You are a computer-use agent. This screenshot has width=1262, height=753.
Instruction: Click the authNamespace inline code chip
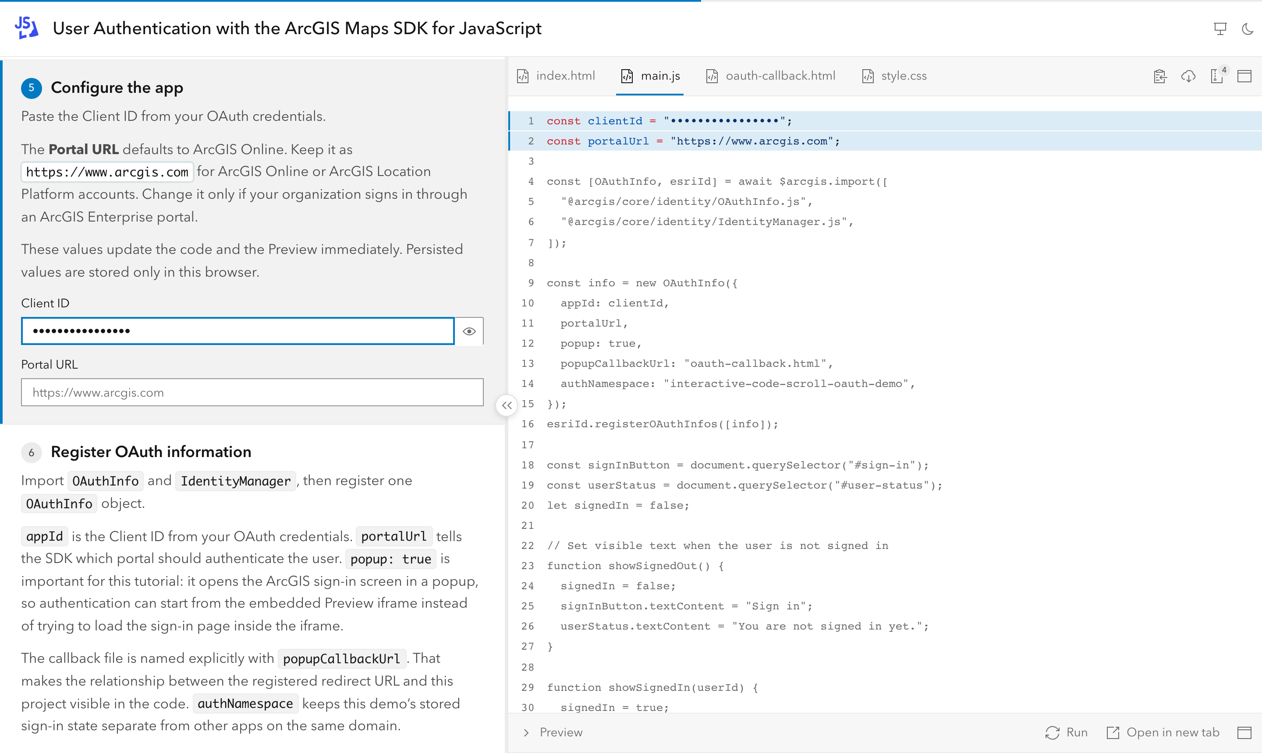coord(245,704)
